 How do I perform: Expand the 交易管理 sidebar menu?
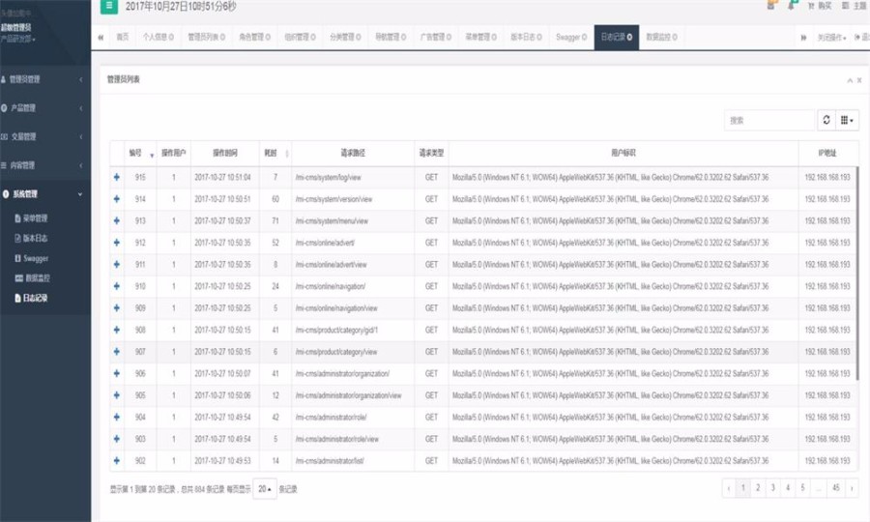click(45, 136)
